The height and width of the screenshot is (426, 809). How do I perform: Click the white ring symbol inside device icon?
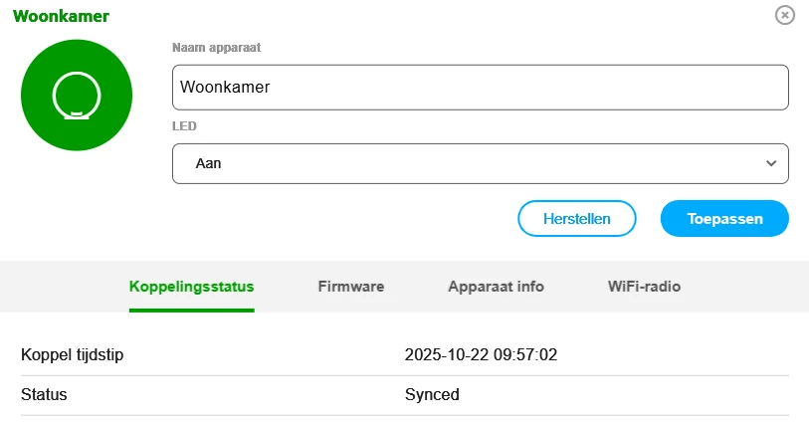pos(77,96)
